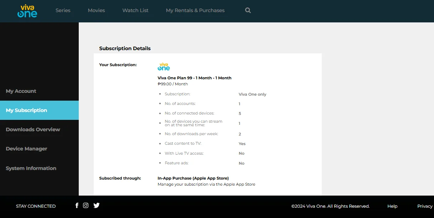The height and width of the screenshot is (218, 434).
Task: Click the ₱99.00 / Month price
Action: coord(172,84)
